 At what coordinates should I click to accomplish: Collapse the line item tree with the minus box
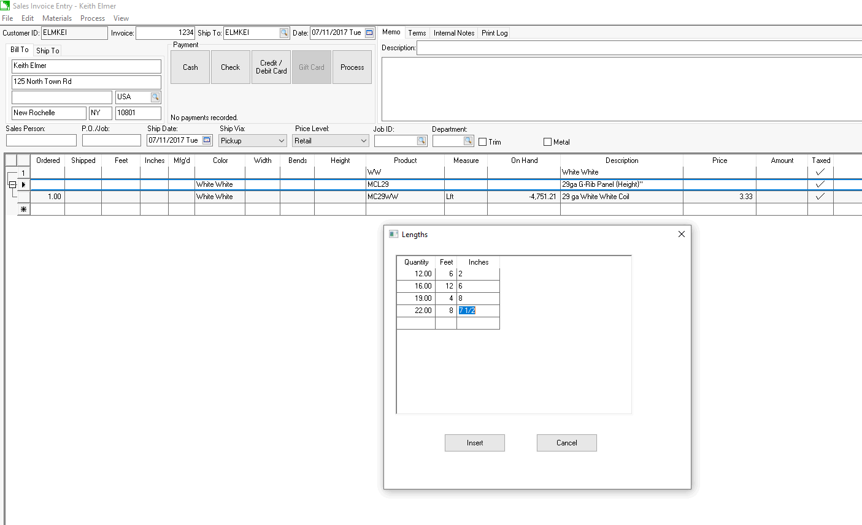tap(12, 184)
